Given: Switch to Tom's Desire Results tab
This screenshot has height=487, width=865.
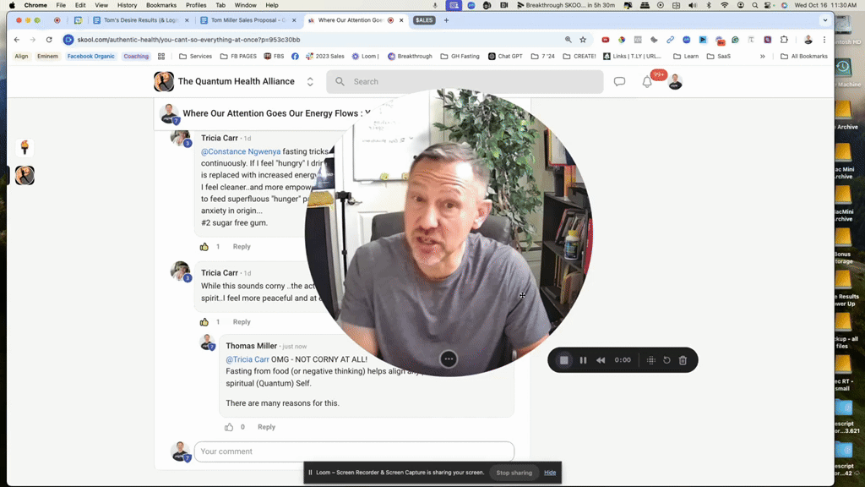Looking at the screenshot, I should (x=141, y=20).
